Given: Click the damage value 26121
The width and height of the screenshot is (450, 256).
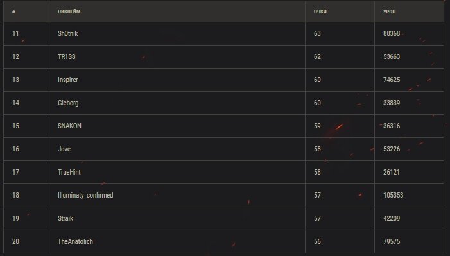Looking at the screenshot, I should pos(392,172).
